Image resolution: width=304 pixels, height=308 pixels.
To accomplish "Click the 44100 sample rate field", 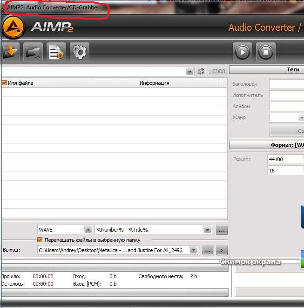I will [x=285, y=159].
